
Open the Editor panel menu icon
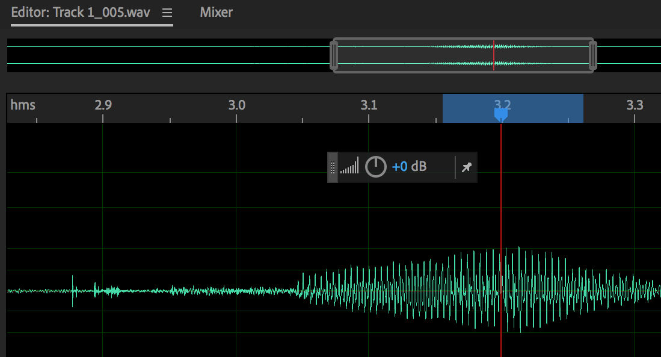167,13
